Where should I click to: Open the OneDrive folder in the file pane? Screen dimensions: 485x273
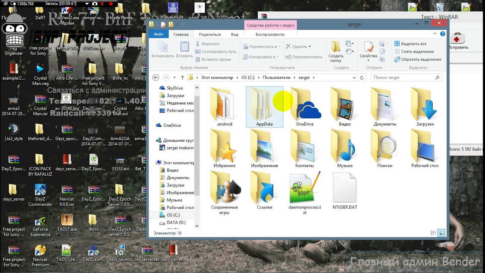point(305,107)
